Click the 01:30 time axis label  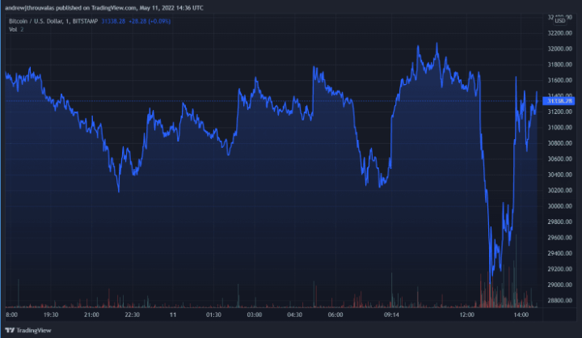tap(213, 314)
